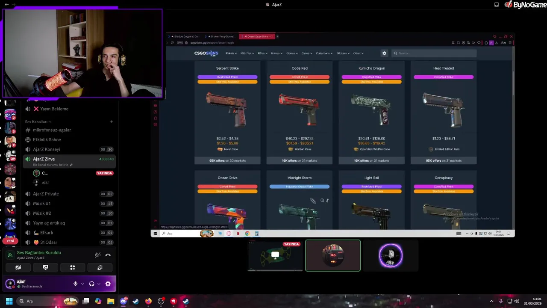Open the Stickers dropdown menu
Viewport: 547px width, 308px height.
343,53
